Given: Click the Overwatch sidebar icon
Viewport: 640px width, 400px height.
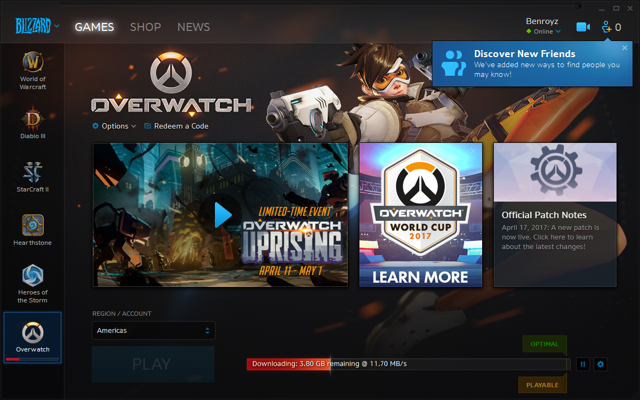Looking at the screenshot, I should click(33, 337).
